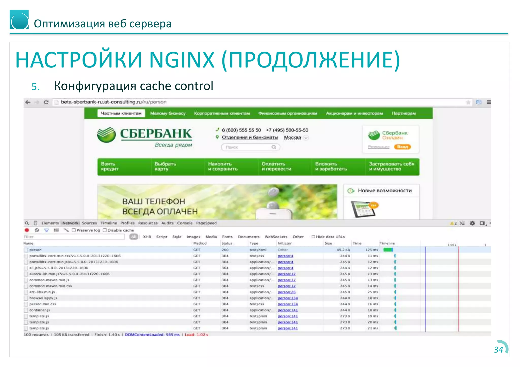520x367 pixels.
Task: Click DevTools dock side icon
Action: 482,223
